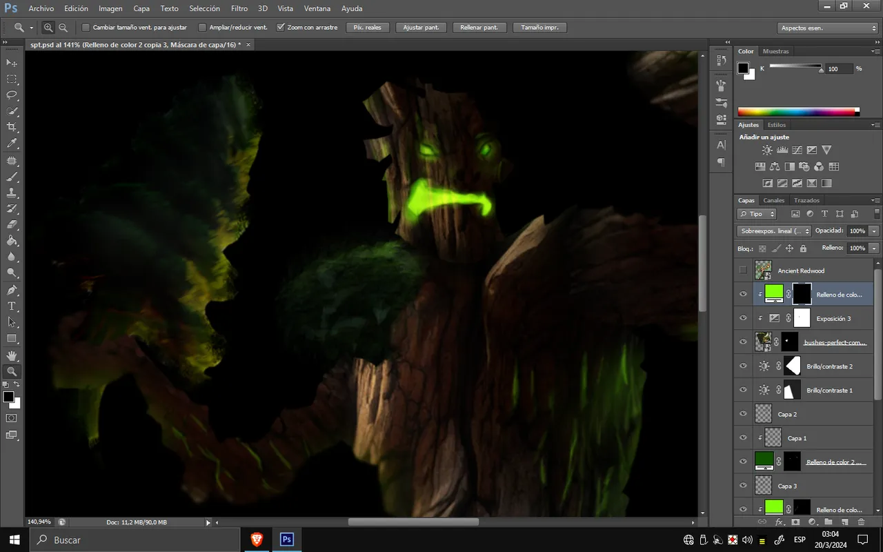Hide the Capa 1 layer
Screen dimensions: 883x552
[x=743, y=438]
